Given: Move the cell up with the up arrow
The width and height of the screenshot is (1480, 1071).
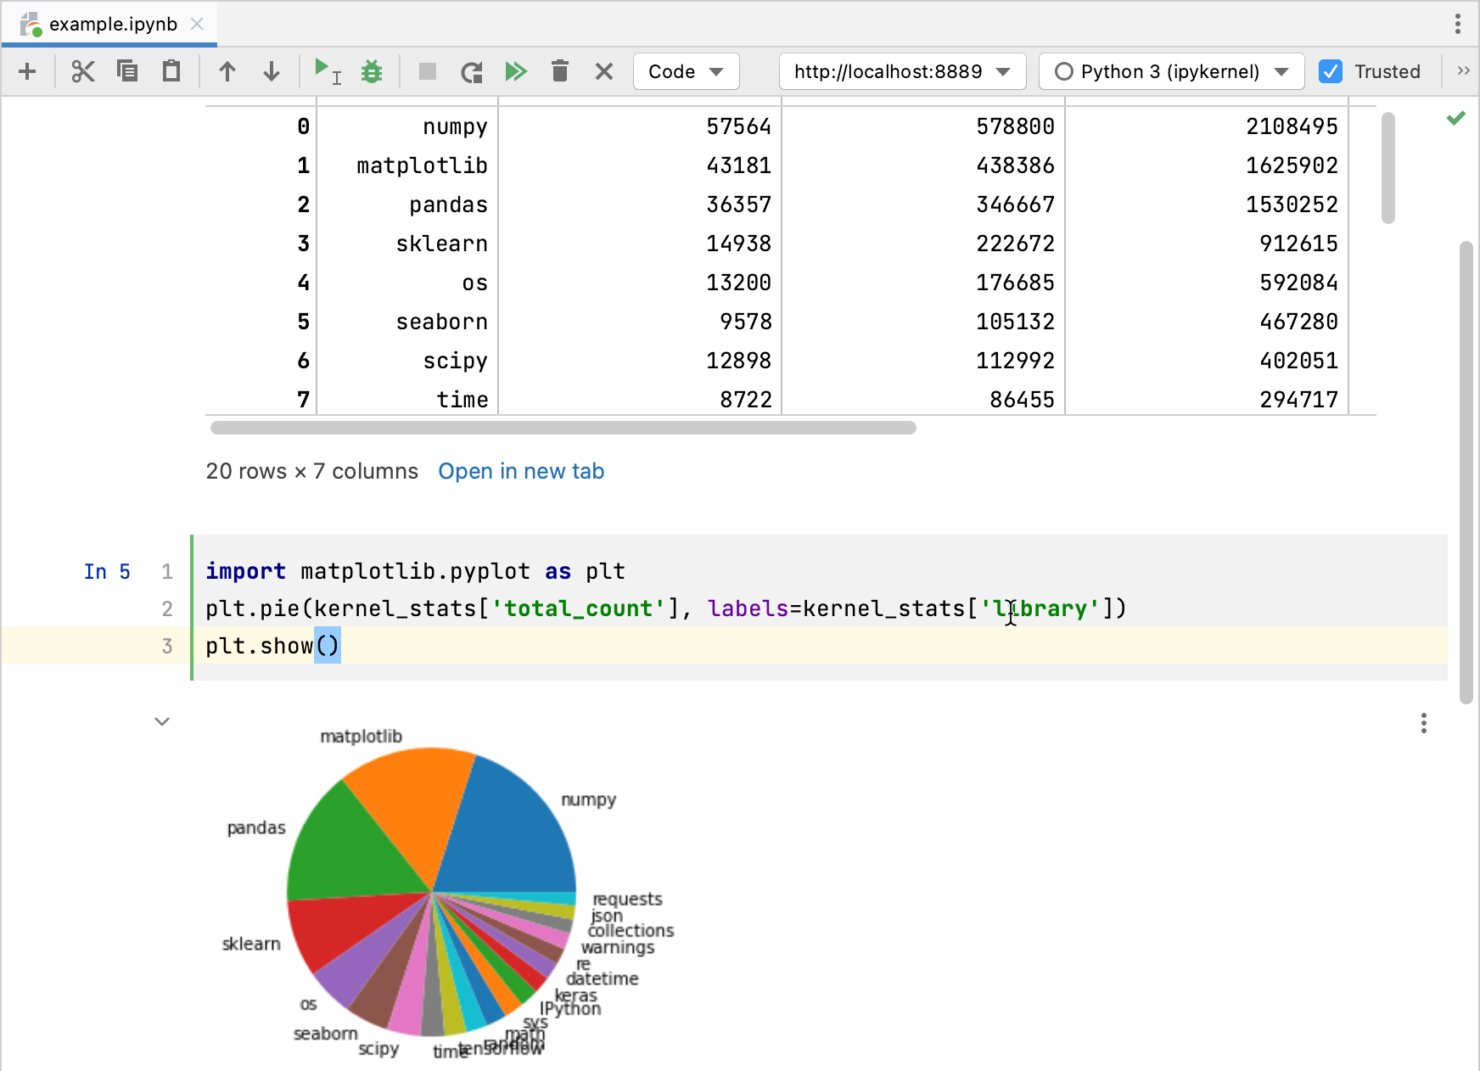Looking at the screenshot, I should tap(227, 71).
